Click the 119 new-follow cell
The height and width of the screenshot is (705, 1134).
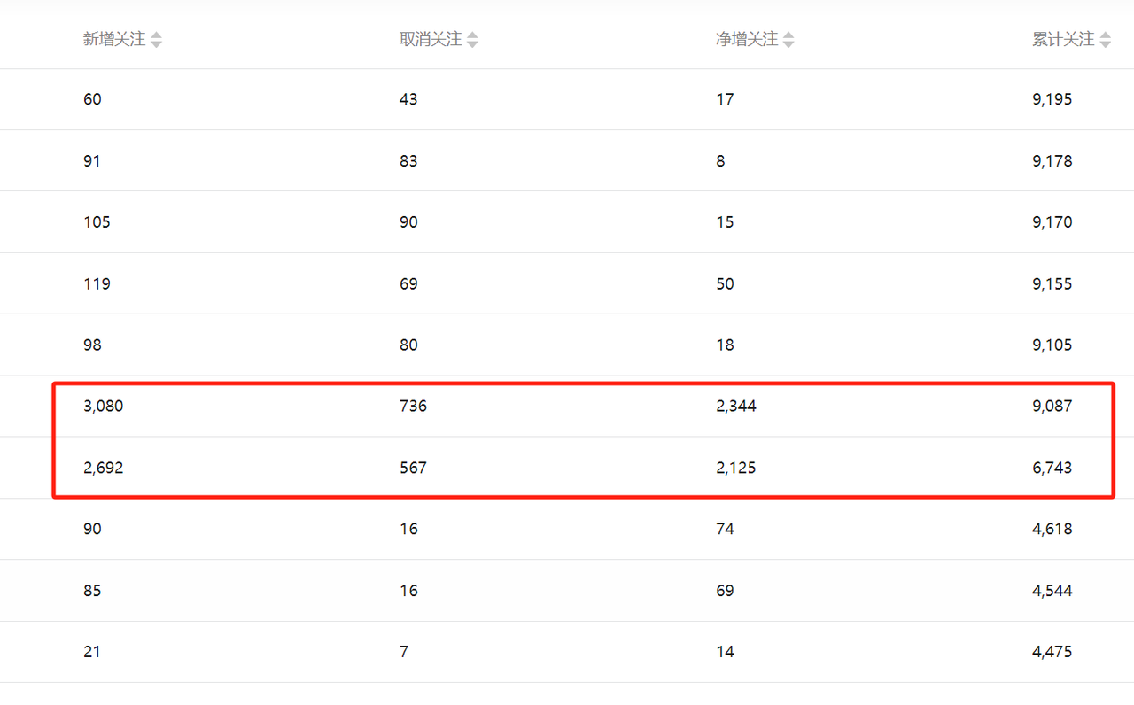pyautogui.click(x=97, y=284)
